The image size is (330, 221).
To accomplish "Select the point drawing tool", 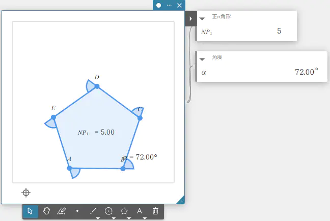I will click(x=77, y=211).
